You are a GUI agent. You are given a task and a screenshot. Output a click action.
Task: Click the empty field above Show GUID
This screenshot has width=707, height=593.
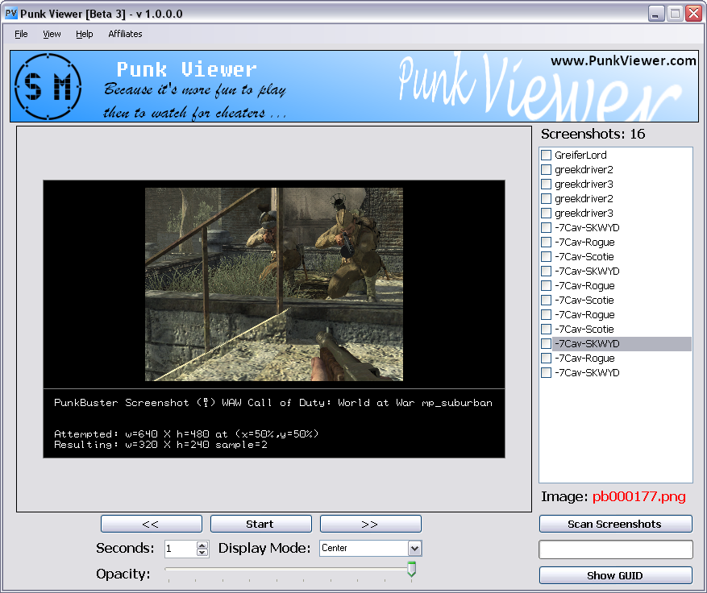coord(615,549)
